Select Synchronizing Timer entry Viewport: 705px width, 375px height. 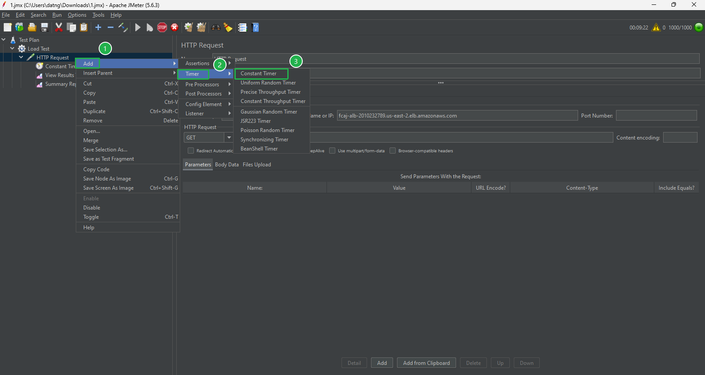[271, 140]
